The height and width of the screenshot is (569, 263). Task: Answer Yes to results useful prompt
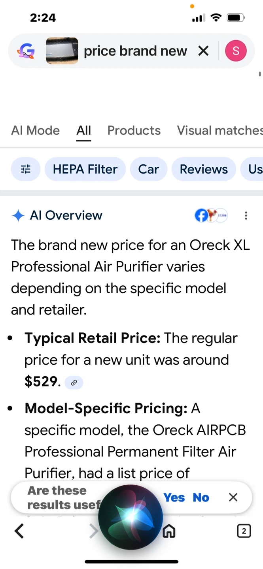[174, 497]
